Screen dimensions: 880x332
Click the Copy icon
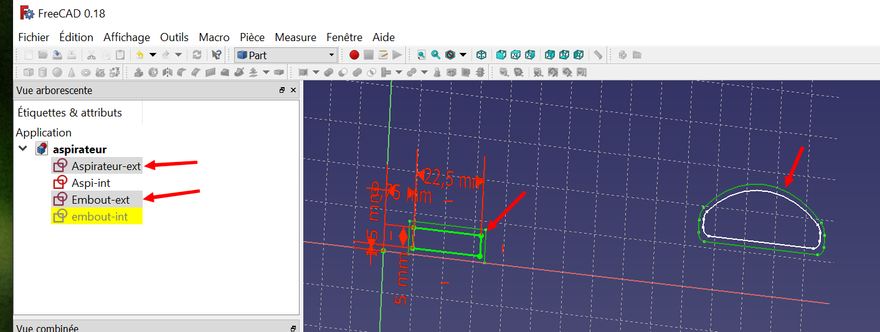106,55
